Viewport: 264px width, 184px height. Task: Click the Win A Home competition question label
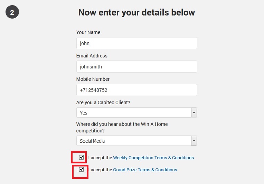click(x=122, y=127)
